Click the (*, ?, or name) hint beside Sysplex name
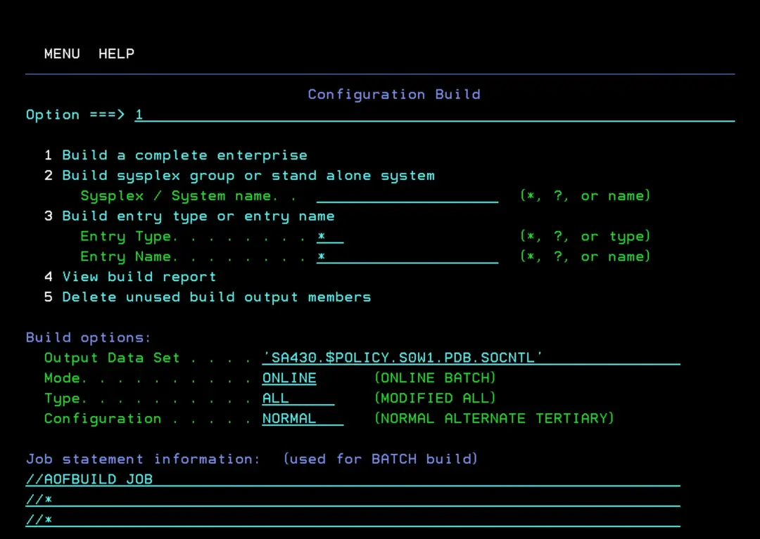This screenshot has width=760, height=539. pos(585,196)
